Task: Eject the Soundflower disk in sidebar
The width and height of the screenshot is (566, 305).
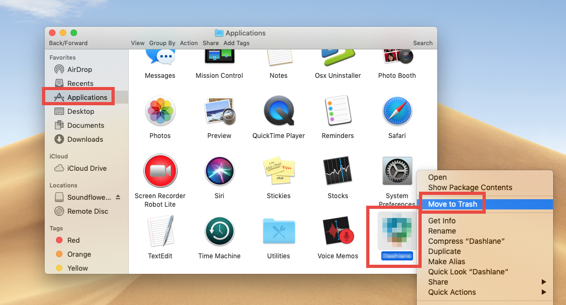Action: point(118,197)
